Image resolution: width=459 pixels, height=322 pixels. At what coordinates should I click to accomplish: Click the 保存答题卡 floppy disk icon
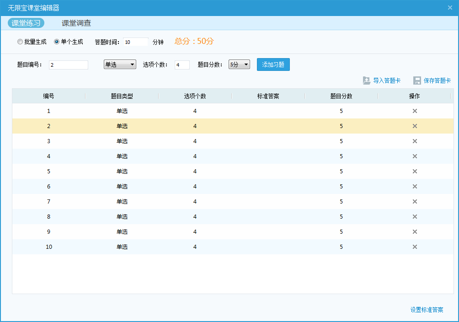(x=417, y=80)
